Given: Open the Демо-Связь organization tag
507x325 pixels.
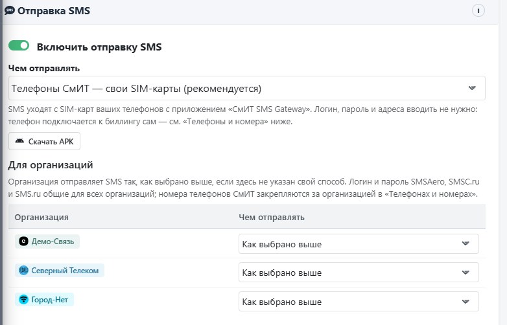Looking at the screenshot, I should pos(47,241).
